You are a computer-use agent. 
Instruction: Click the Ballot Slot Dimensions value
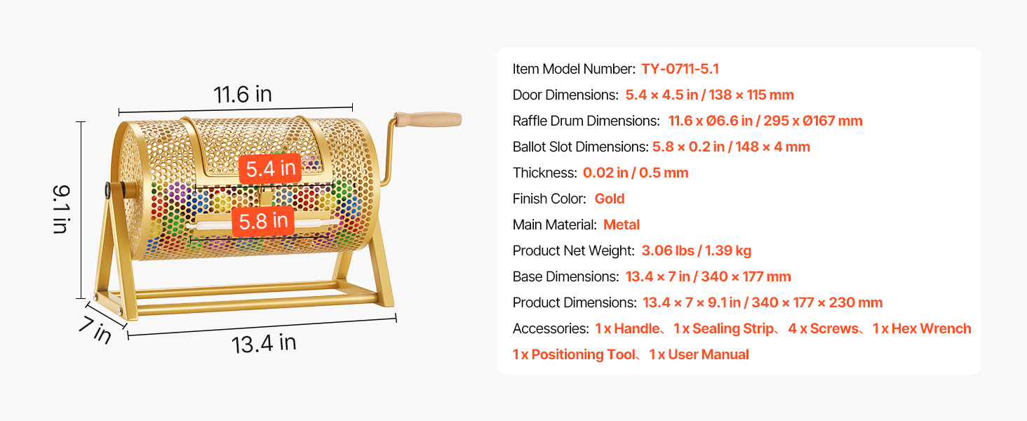731,147
